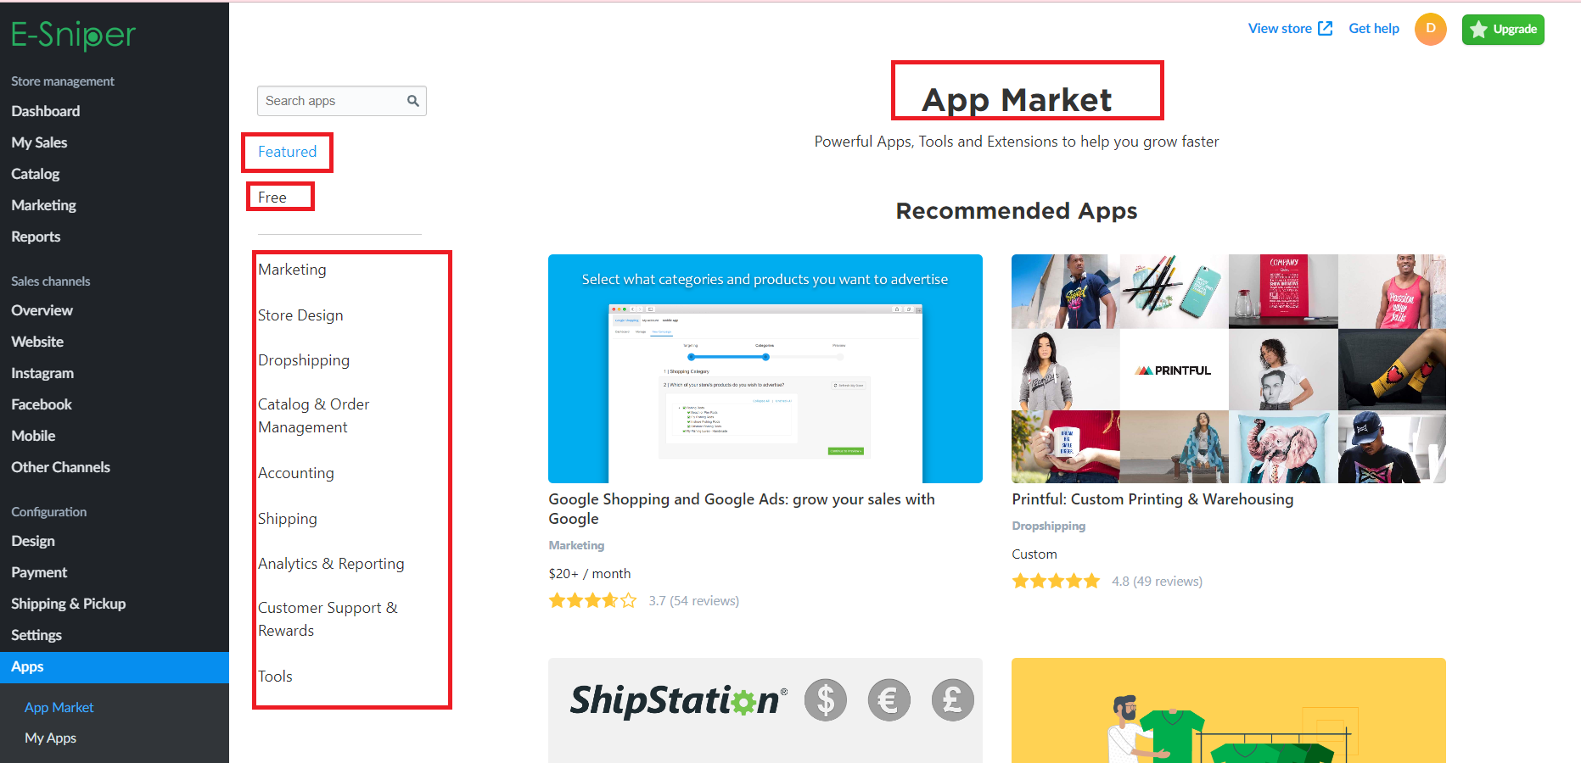Open the View store external link icon
1581x763 pixels.
click(x=1325, y=29)
